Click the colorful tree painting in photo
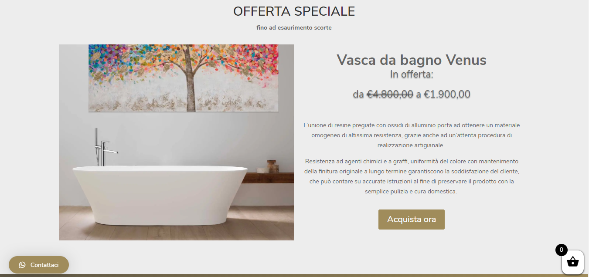The height and width of the screenshot is (277, 589). coord(184,78)
